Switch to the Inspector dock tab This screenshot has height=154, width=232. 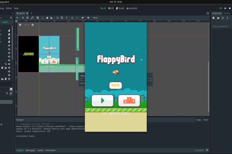[x=217, y=13]
